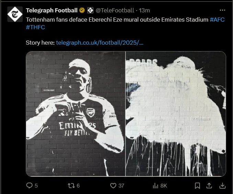Like the tweet with the heart icon
The image size is (233, 194).
[x=113, y=186]
